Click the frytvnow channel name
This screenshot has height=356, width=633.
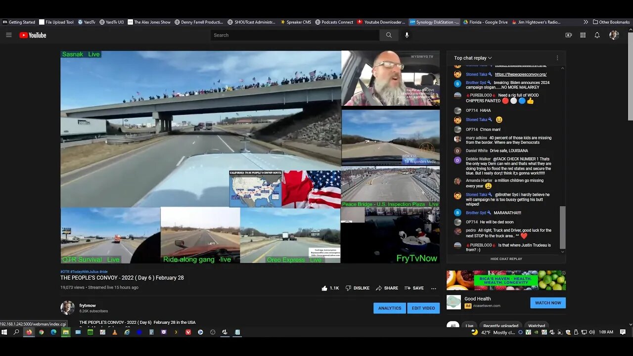pyautogui.click(x=88, y=306)
